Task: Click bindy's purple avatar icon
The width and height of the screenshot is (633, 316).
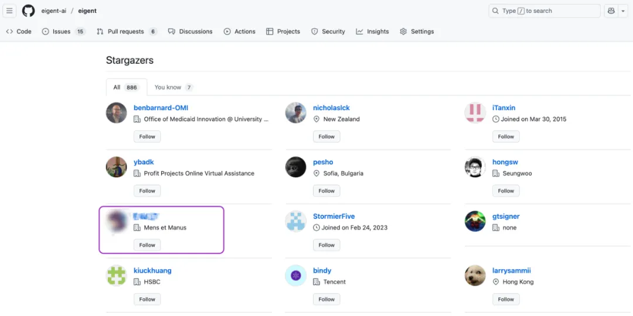Action: coord(296,276)
